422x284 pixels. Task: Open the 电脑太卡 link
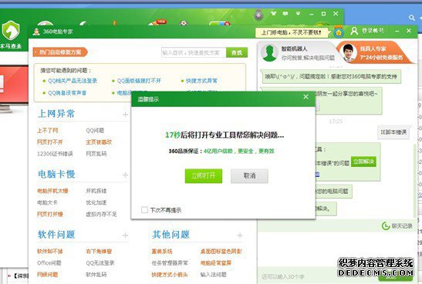tap(47, 202)
